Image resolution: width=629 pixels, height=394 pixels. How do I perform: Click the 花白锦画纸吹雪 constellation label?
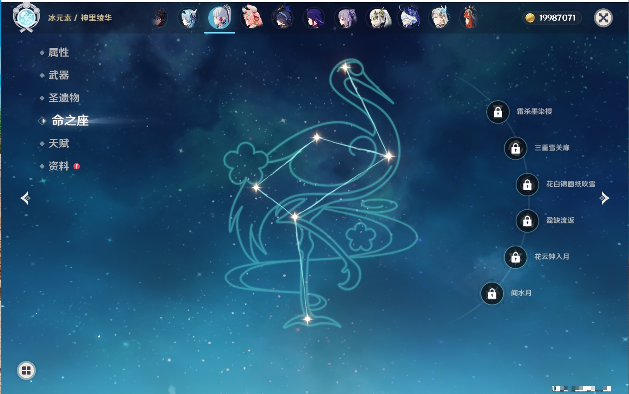(571, 184)
